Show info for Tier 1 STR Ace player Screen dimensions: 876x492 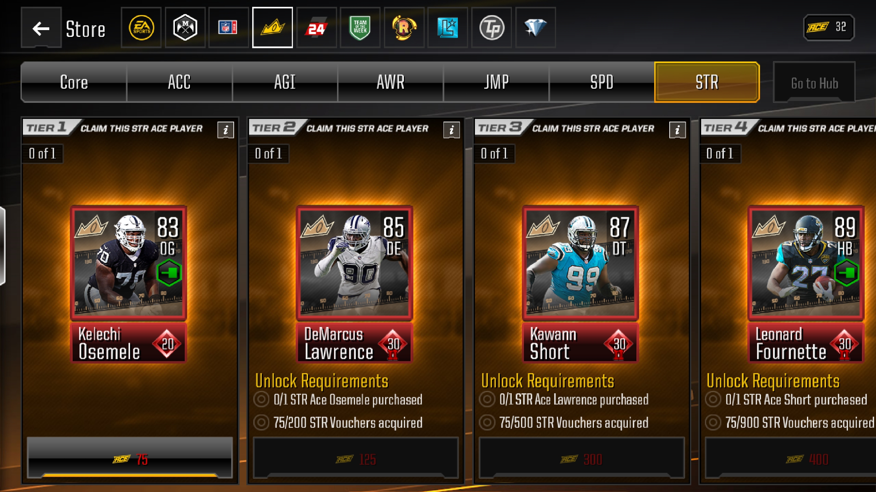click(x=226, y=130)
